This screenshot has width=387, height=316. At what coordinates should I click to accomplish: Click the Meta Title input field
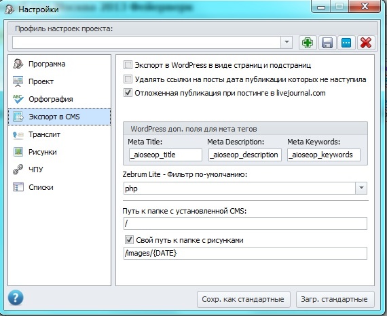click(x=166, y=155)
